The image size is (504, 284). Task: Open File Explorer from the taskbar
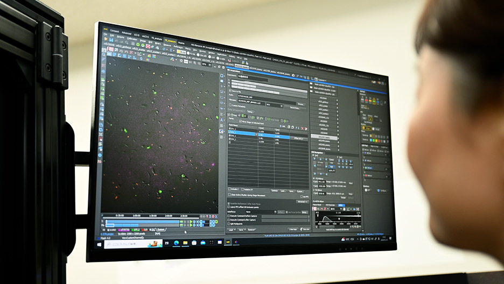click(185, 243)
